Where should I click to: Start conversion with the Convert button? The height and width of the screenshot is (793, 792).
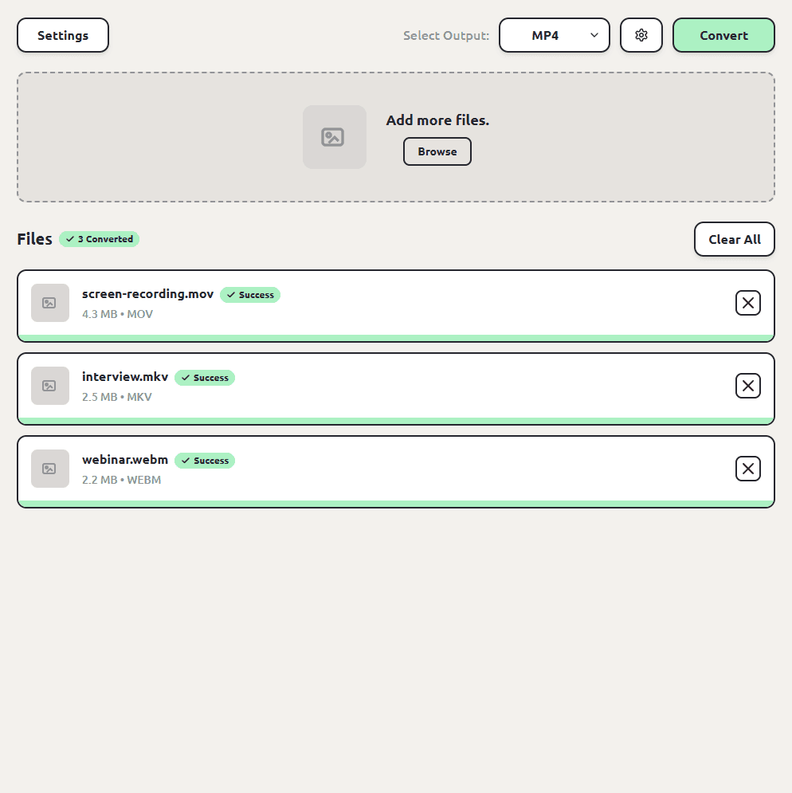coord(723,35)
